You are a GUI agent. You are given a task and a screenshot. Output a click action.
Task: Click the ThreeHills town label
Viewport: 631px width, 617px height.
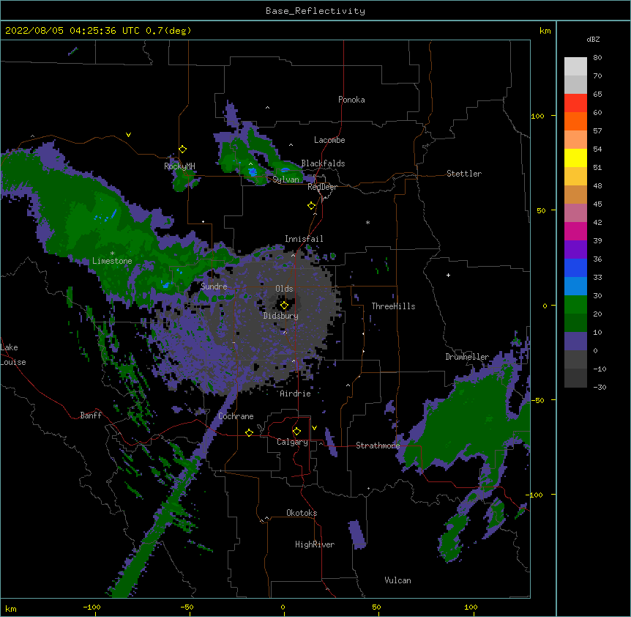pos(393,306)
